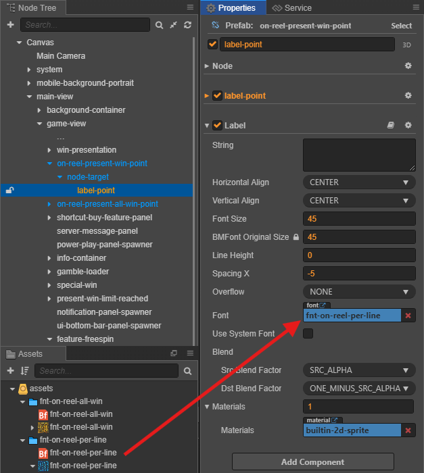
Task: Click the add node plus icon in Node Tree
Action: [11, 25]
